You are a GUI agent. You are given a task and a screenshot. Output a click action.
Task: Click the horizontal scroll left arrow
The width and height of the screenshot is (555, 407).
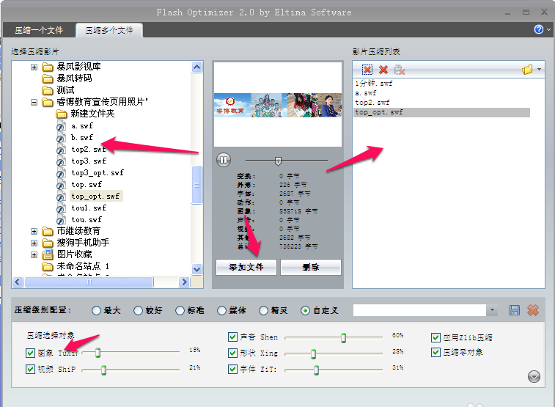tap(18, 282)
